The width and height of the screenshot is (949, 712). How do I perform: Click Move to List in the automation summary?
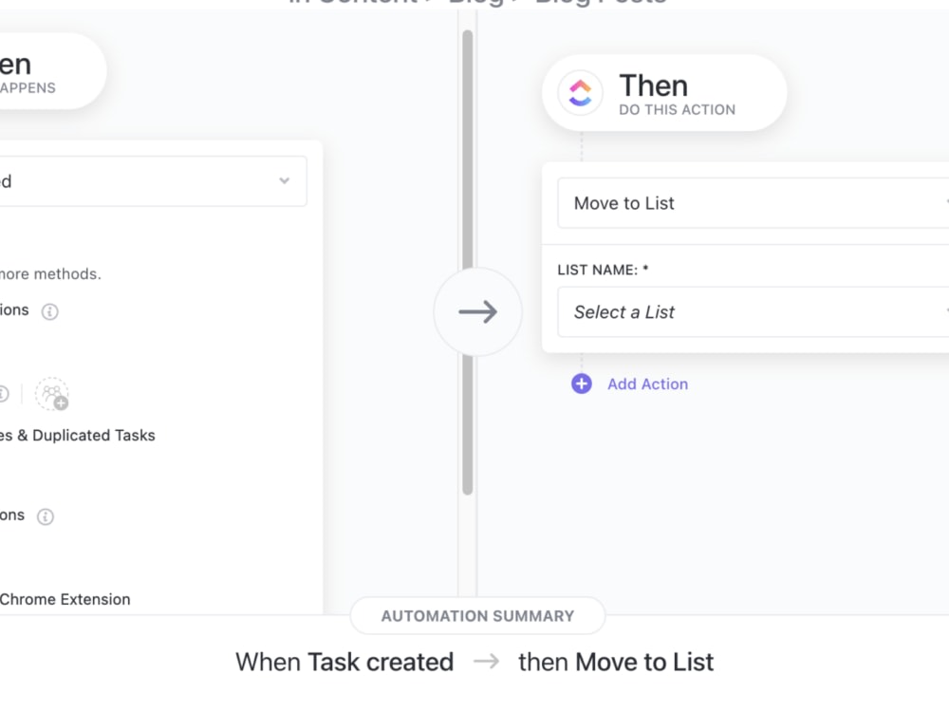click(644, 662)
